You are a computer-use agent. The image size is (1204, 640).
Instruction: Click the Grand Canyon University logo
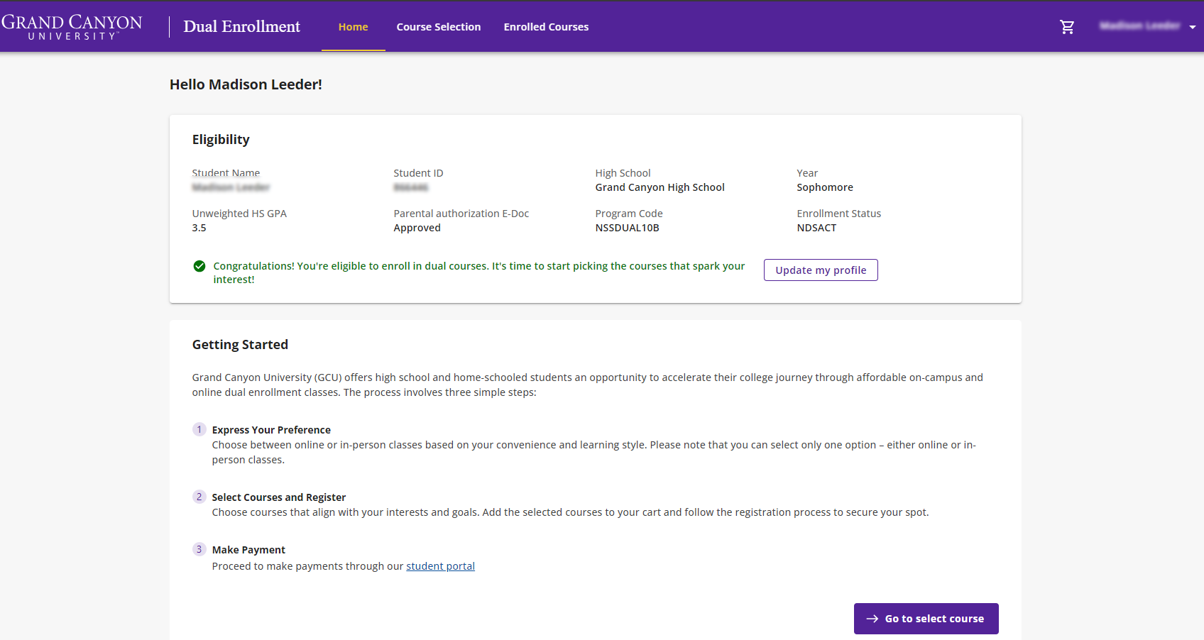coord(72,27)
